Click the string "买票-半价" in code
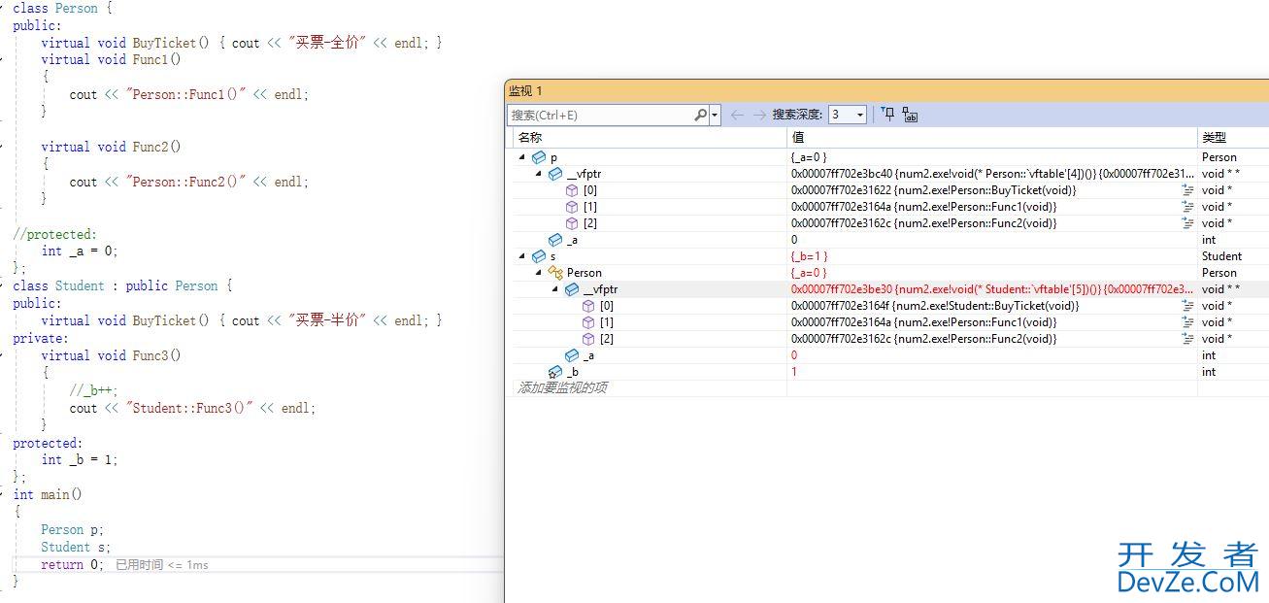This screenshot has width=1269, height=603. pos(327,320)
